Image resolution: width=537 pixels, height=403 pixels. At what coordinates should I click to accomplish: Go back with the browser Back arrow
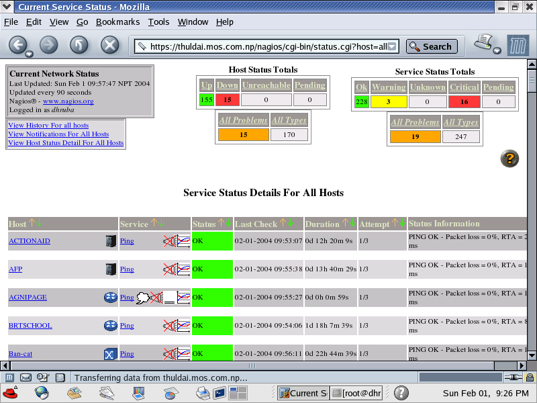(x=18, y=45)
